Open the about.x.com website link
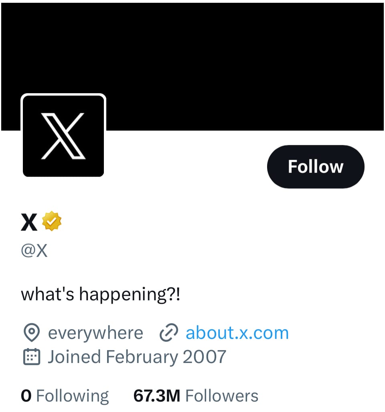Screen dimensions: 385x412 click(237, 332)
